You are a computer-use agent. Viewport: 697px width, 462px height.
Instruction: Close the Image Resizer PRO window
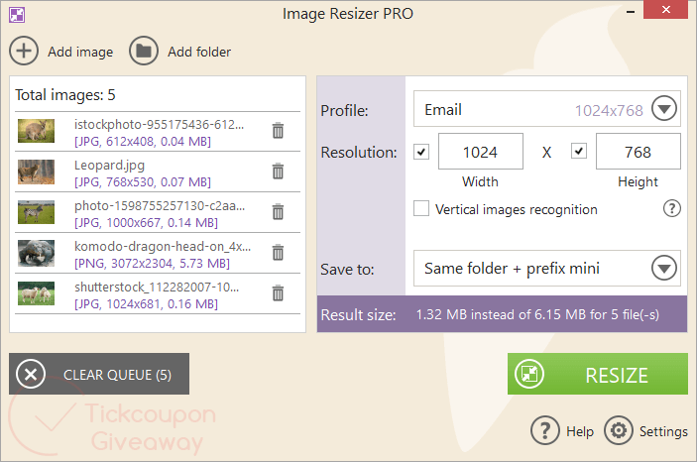(665, 10)
